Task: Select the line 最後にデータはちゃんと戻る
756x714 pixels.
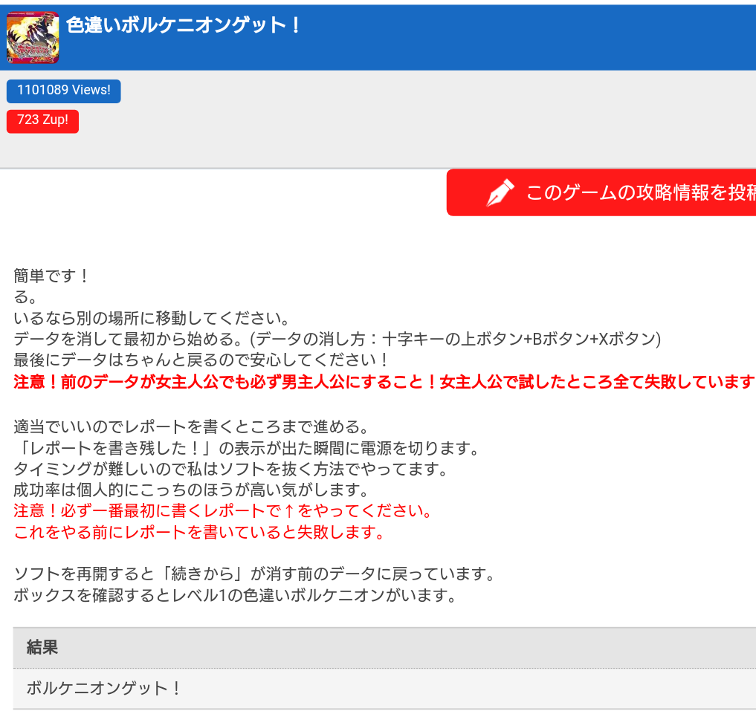Action: click(x=201, y=360)
